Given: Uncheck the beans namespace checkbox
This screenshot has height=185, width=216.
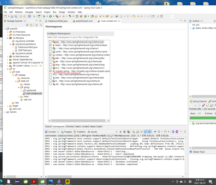Looking at the screenshot, I should 50,45.
